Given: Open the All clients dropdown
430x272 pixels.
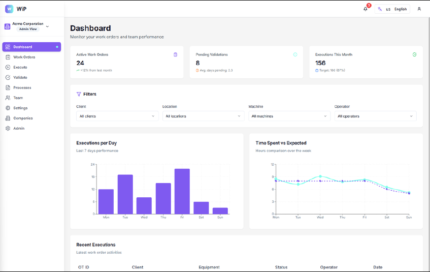Looking at the screenshot, I should [x=117, y=116].
